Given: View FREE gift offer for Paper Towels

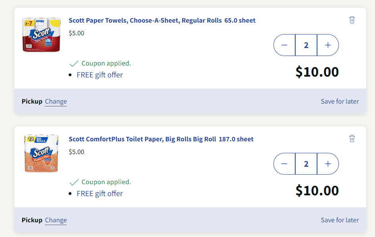Looking at the screenshot, I should (100, 75).
